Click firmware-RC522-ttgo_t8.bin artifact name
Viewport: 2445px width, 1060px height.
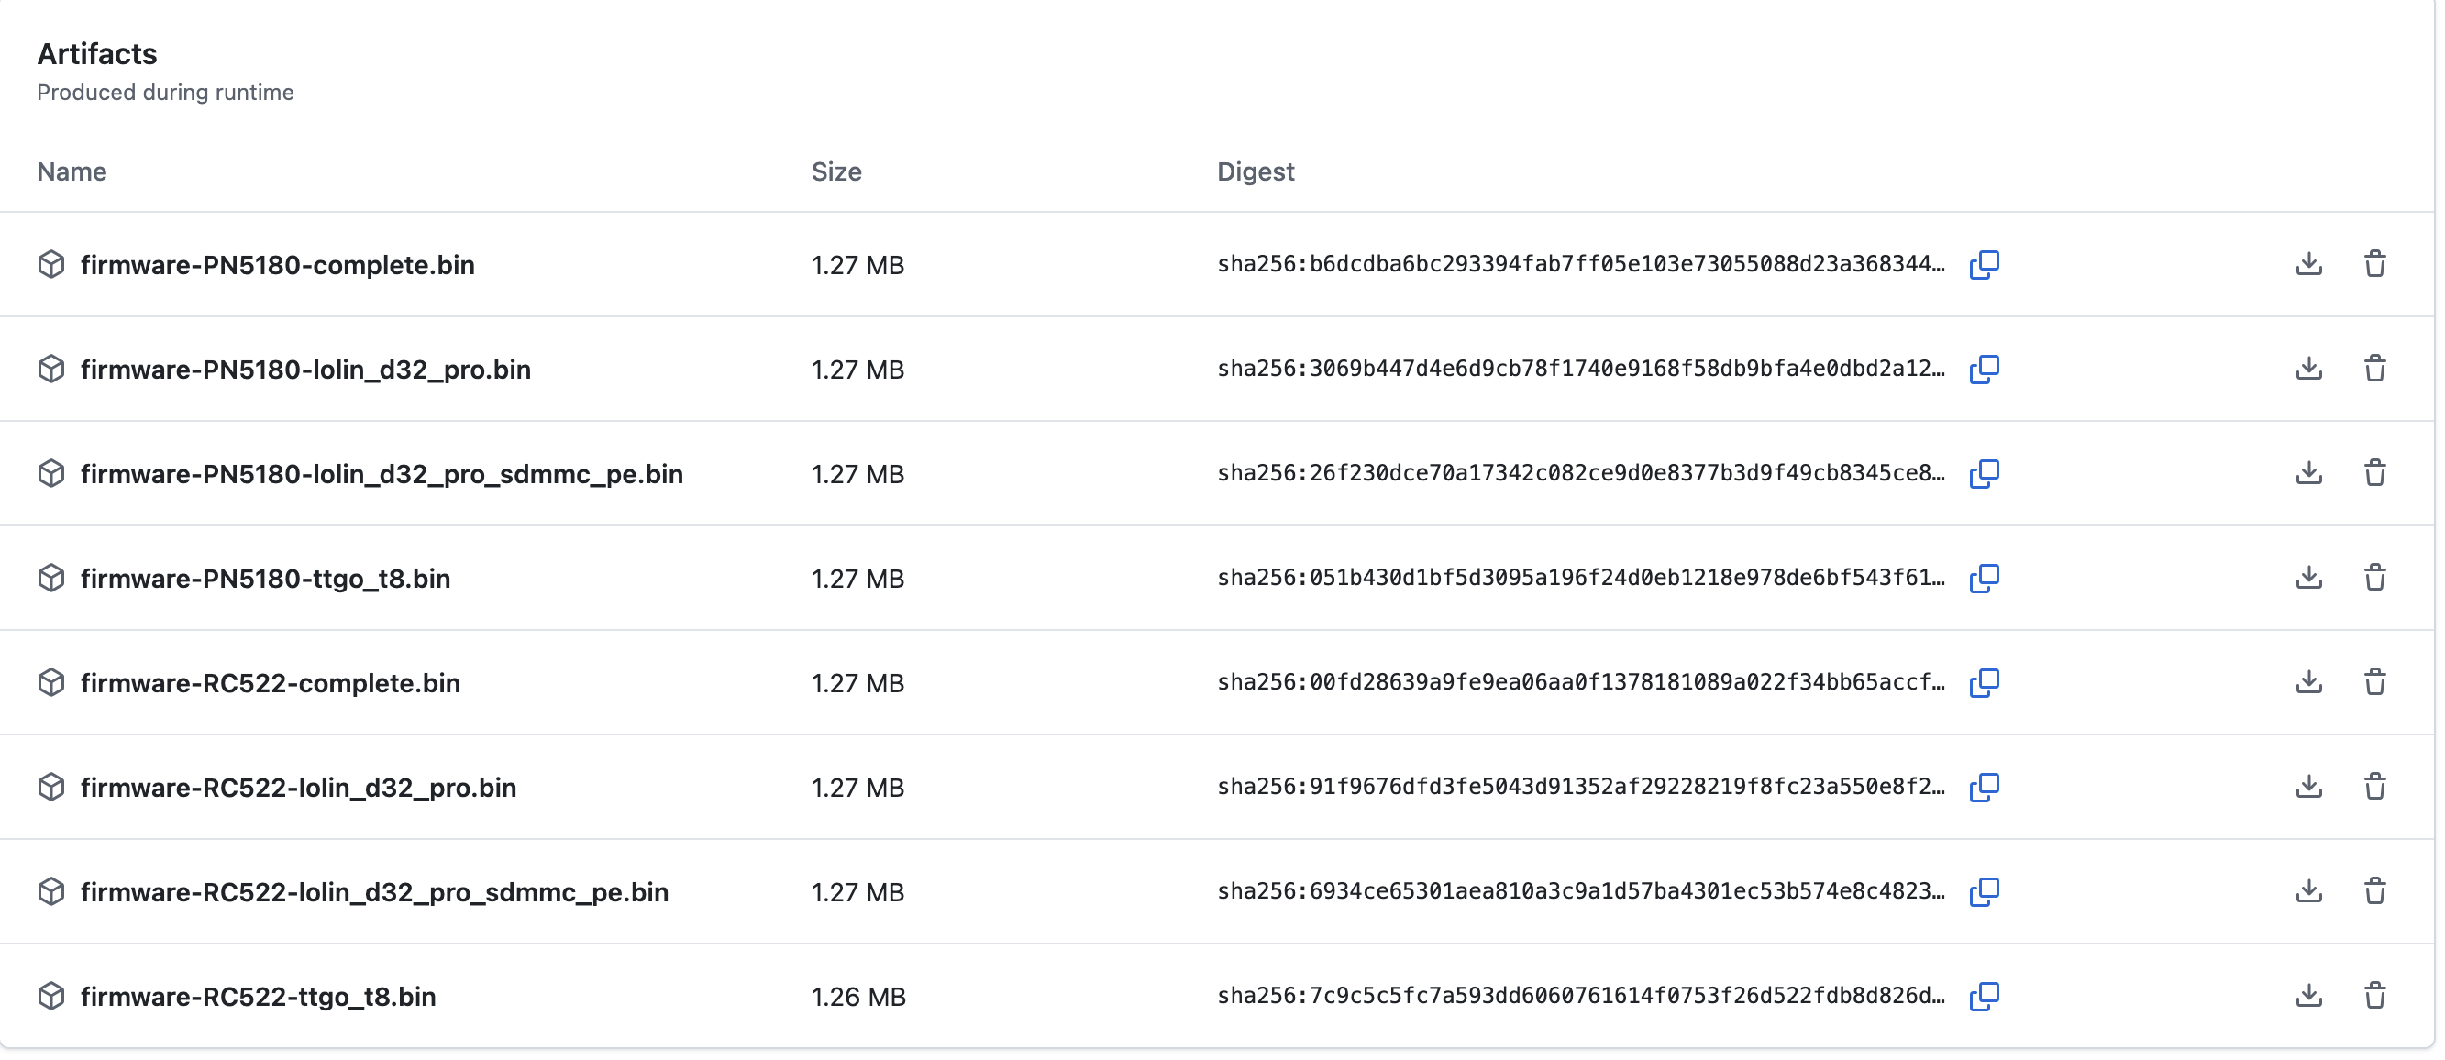tap(257, 997)
